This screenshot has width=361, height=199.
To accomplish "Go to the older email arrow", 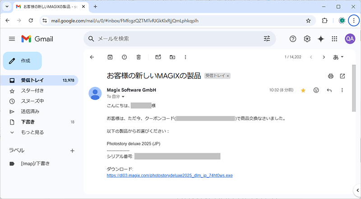I will click(324, 57).
